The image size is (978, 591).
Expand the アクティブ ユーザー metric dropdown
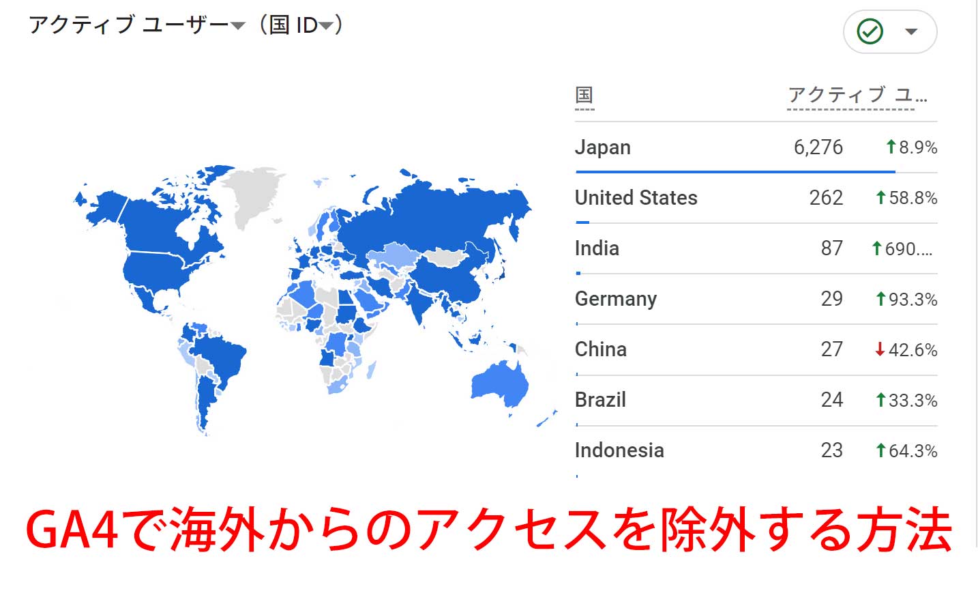[237, 26]
